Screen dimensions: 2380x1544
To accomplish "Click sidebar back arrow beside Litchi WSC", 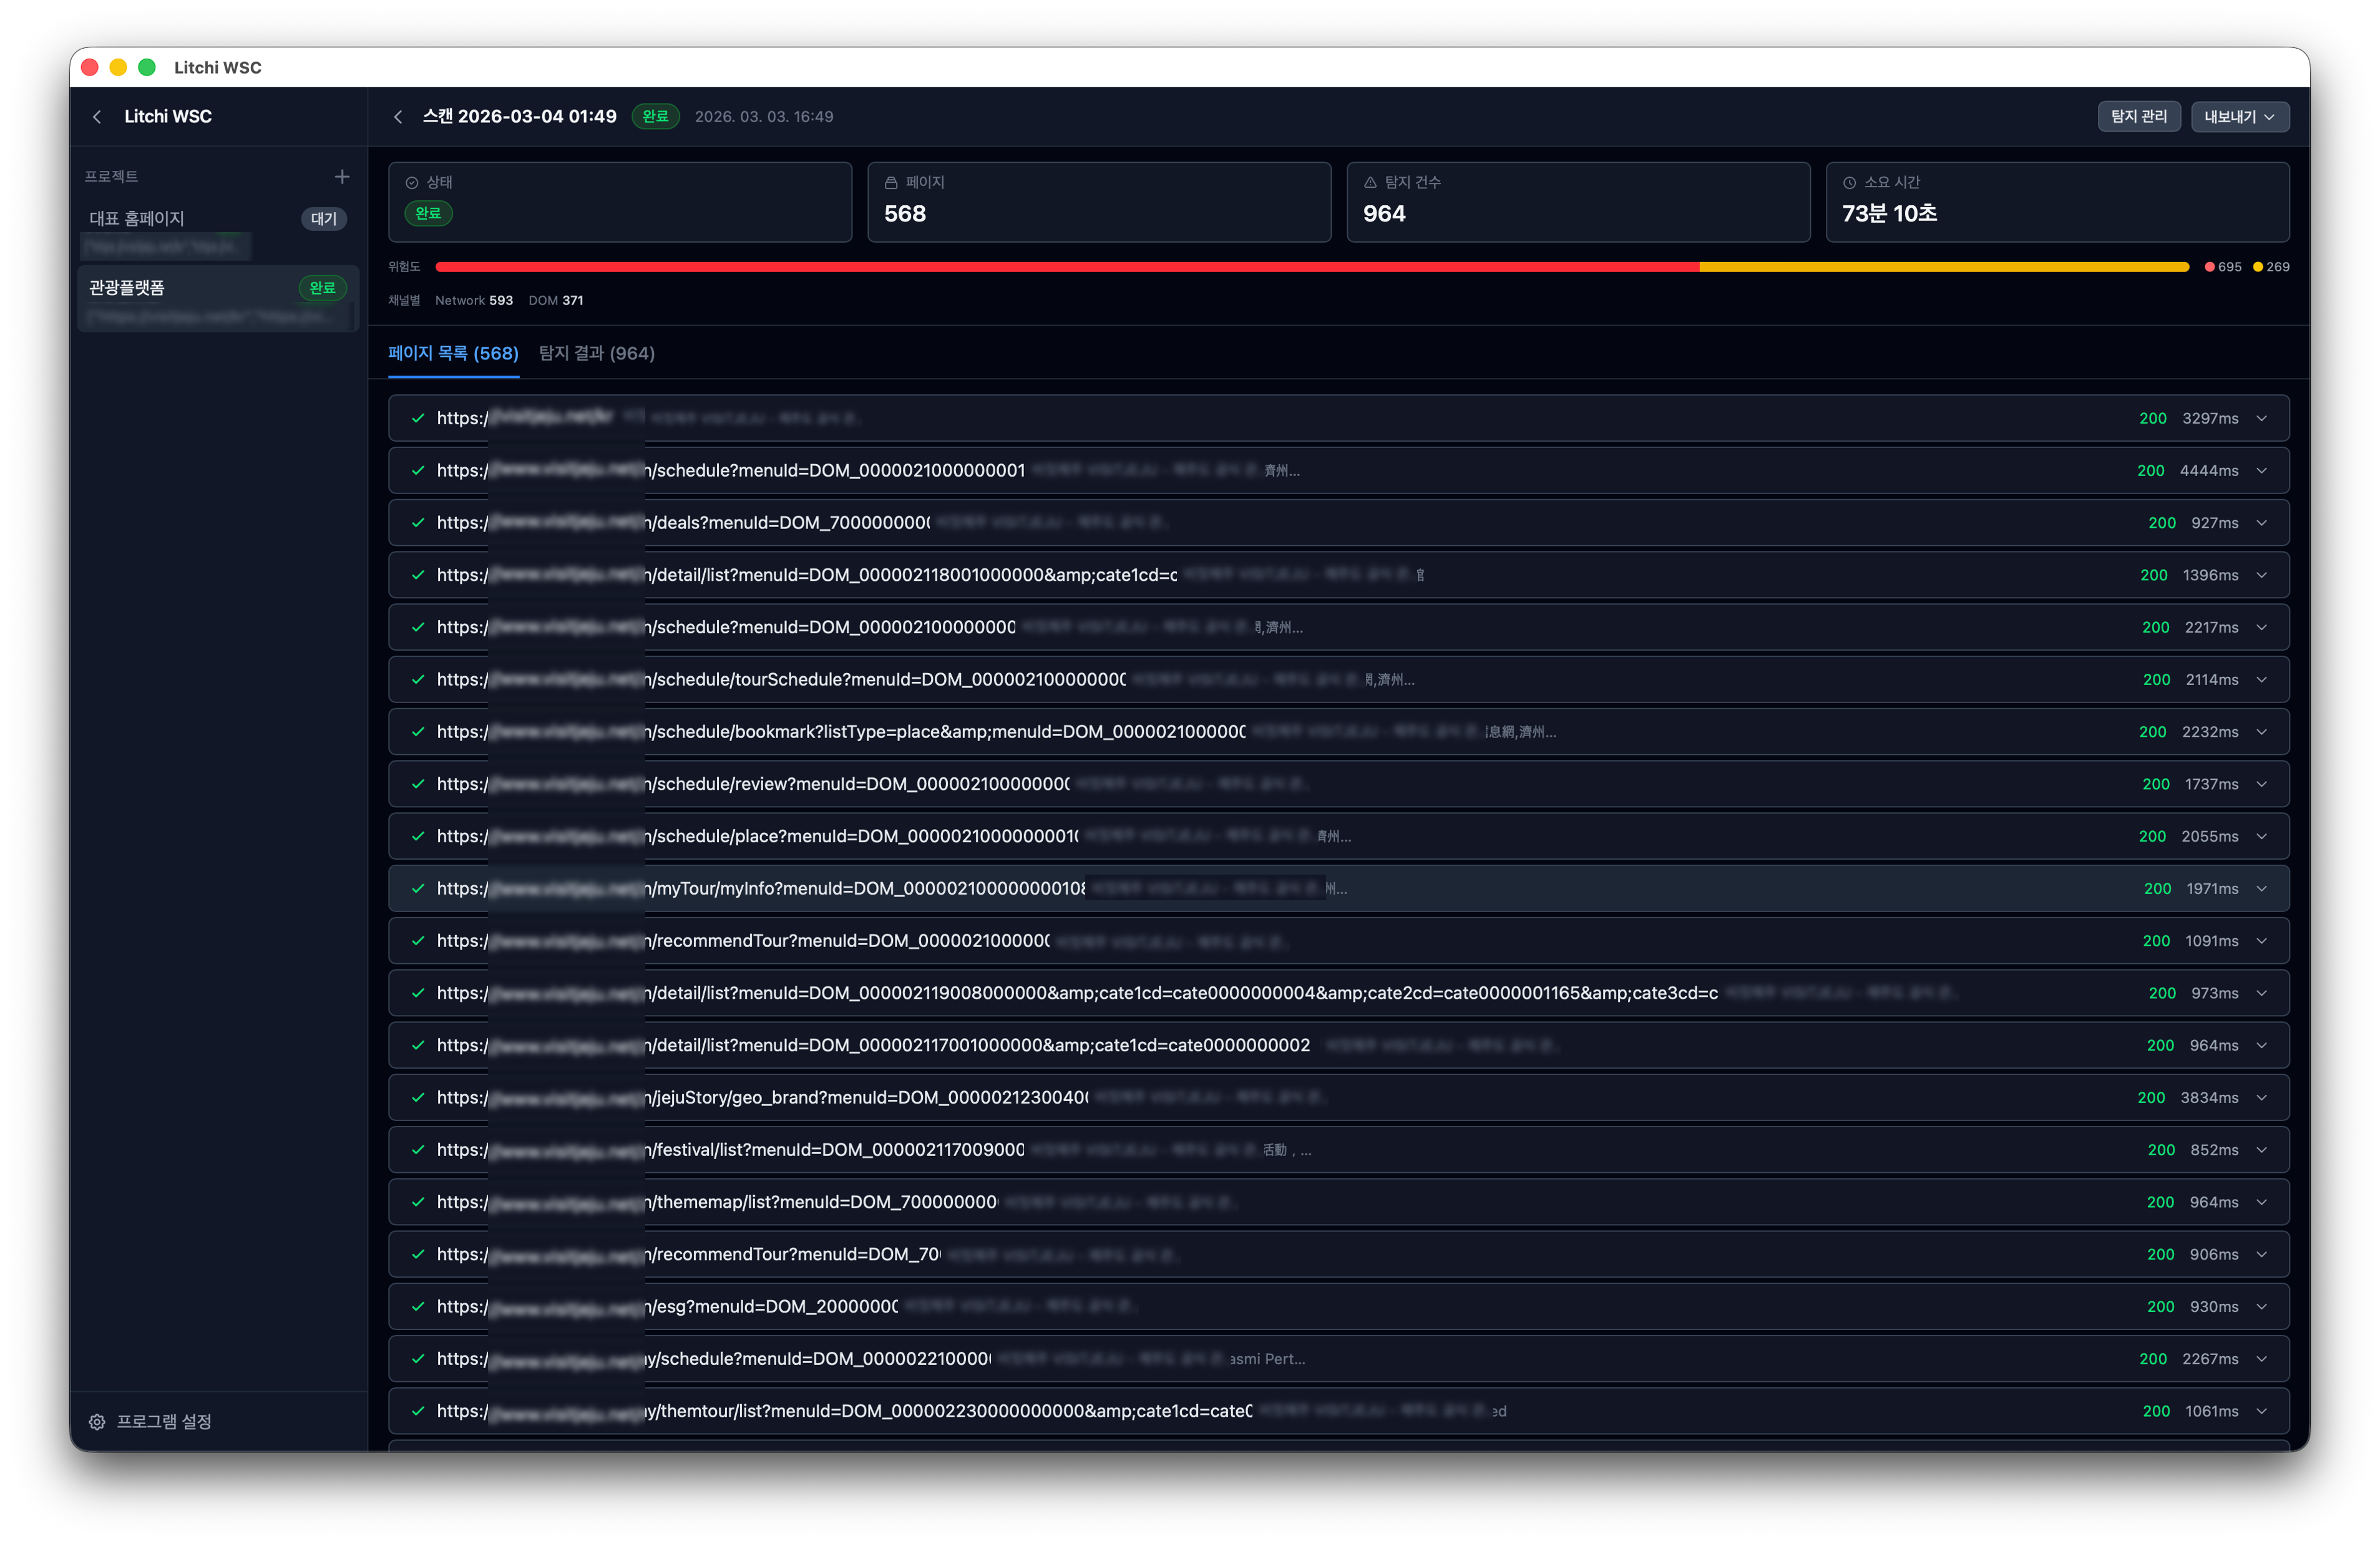I will [97, 117].
